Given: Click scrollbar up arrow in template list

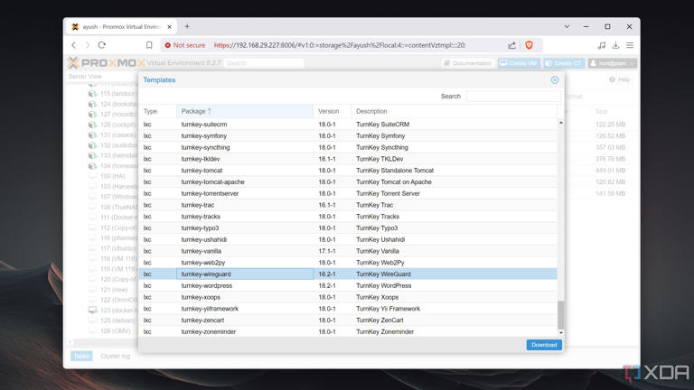Looking at the screenshot, I should (x=561, y=123).
